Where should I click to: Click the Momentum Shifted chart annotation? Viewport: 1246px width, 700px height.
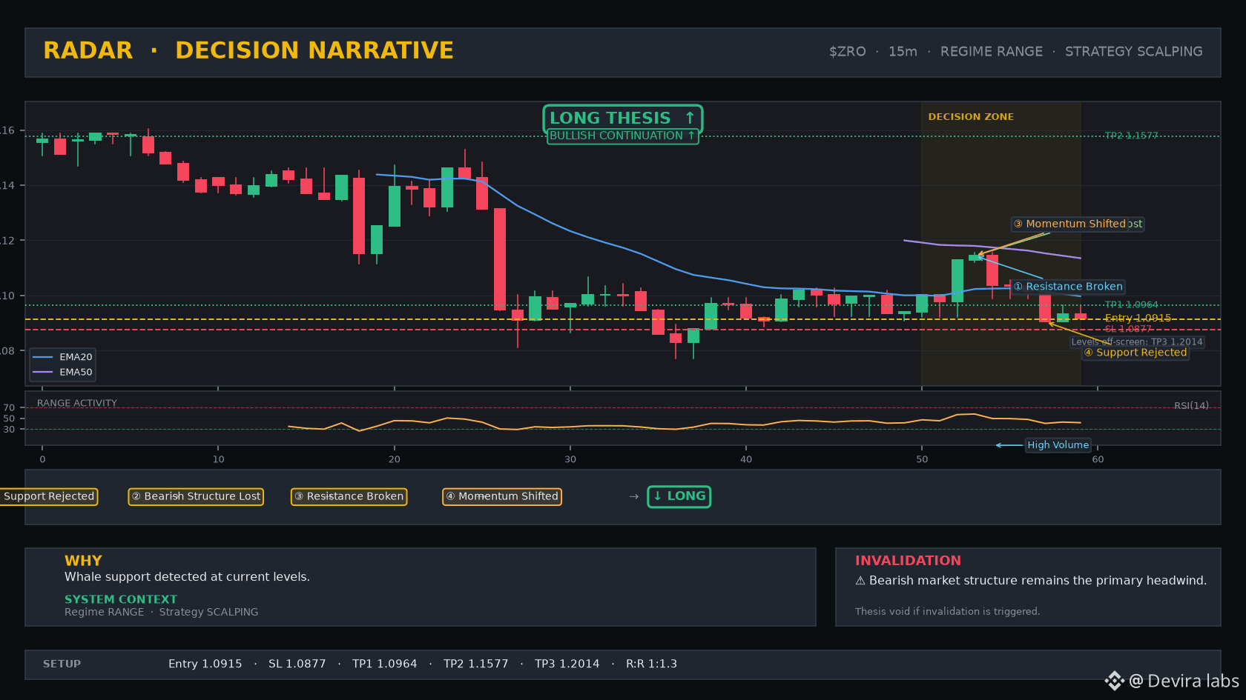pos(1069,224)
